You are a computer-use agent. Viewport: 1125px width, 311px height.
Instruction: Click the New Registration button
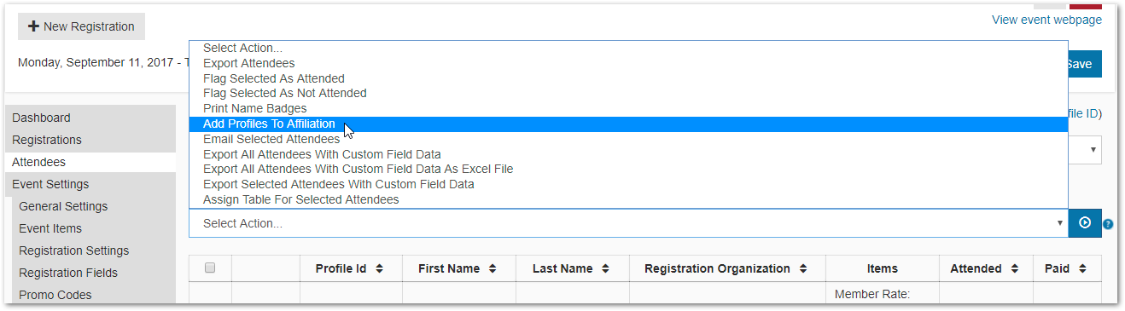pos(81,26)
